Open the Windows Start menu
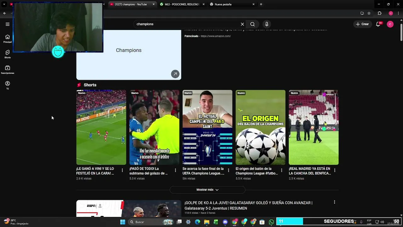Screen dimensions: 403x227 (122, 222)
